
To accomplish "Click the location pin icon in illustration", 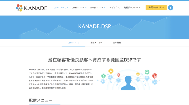I will pos(103,81).
